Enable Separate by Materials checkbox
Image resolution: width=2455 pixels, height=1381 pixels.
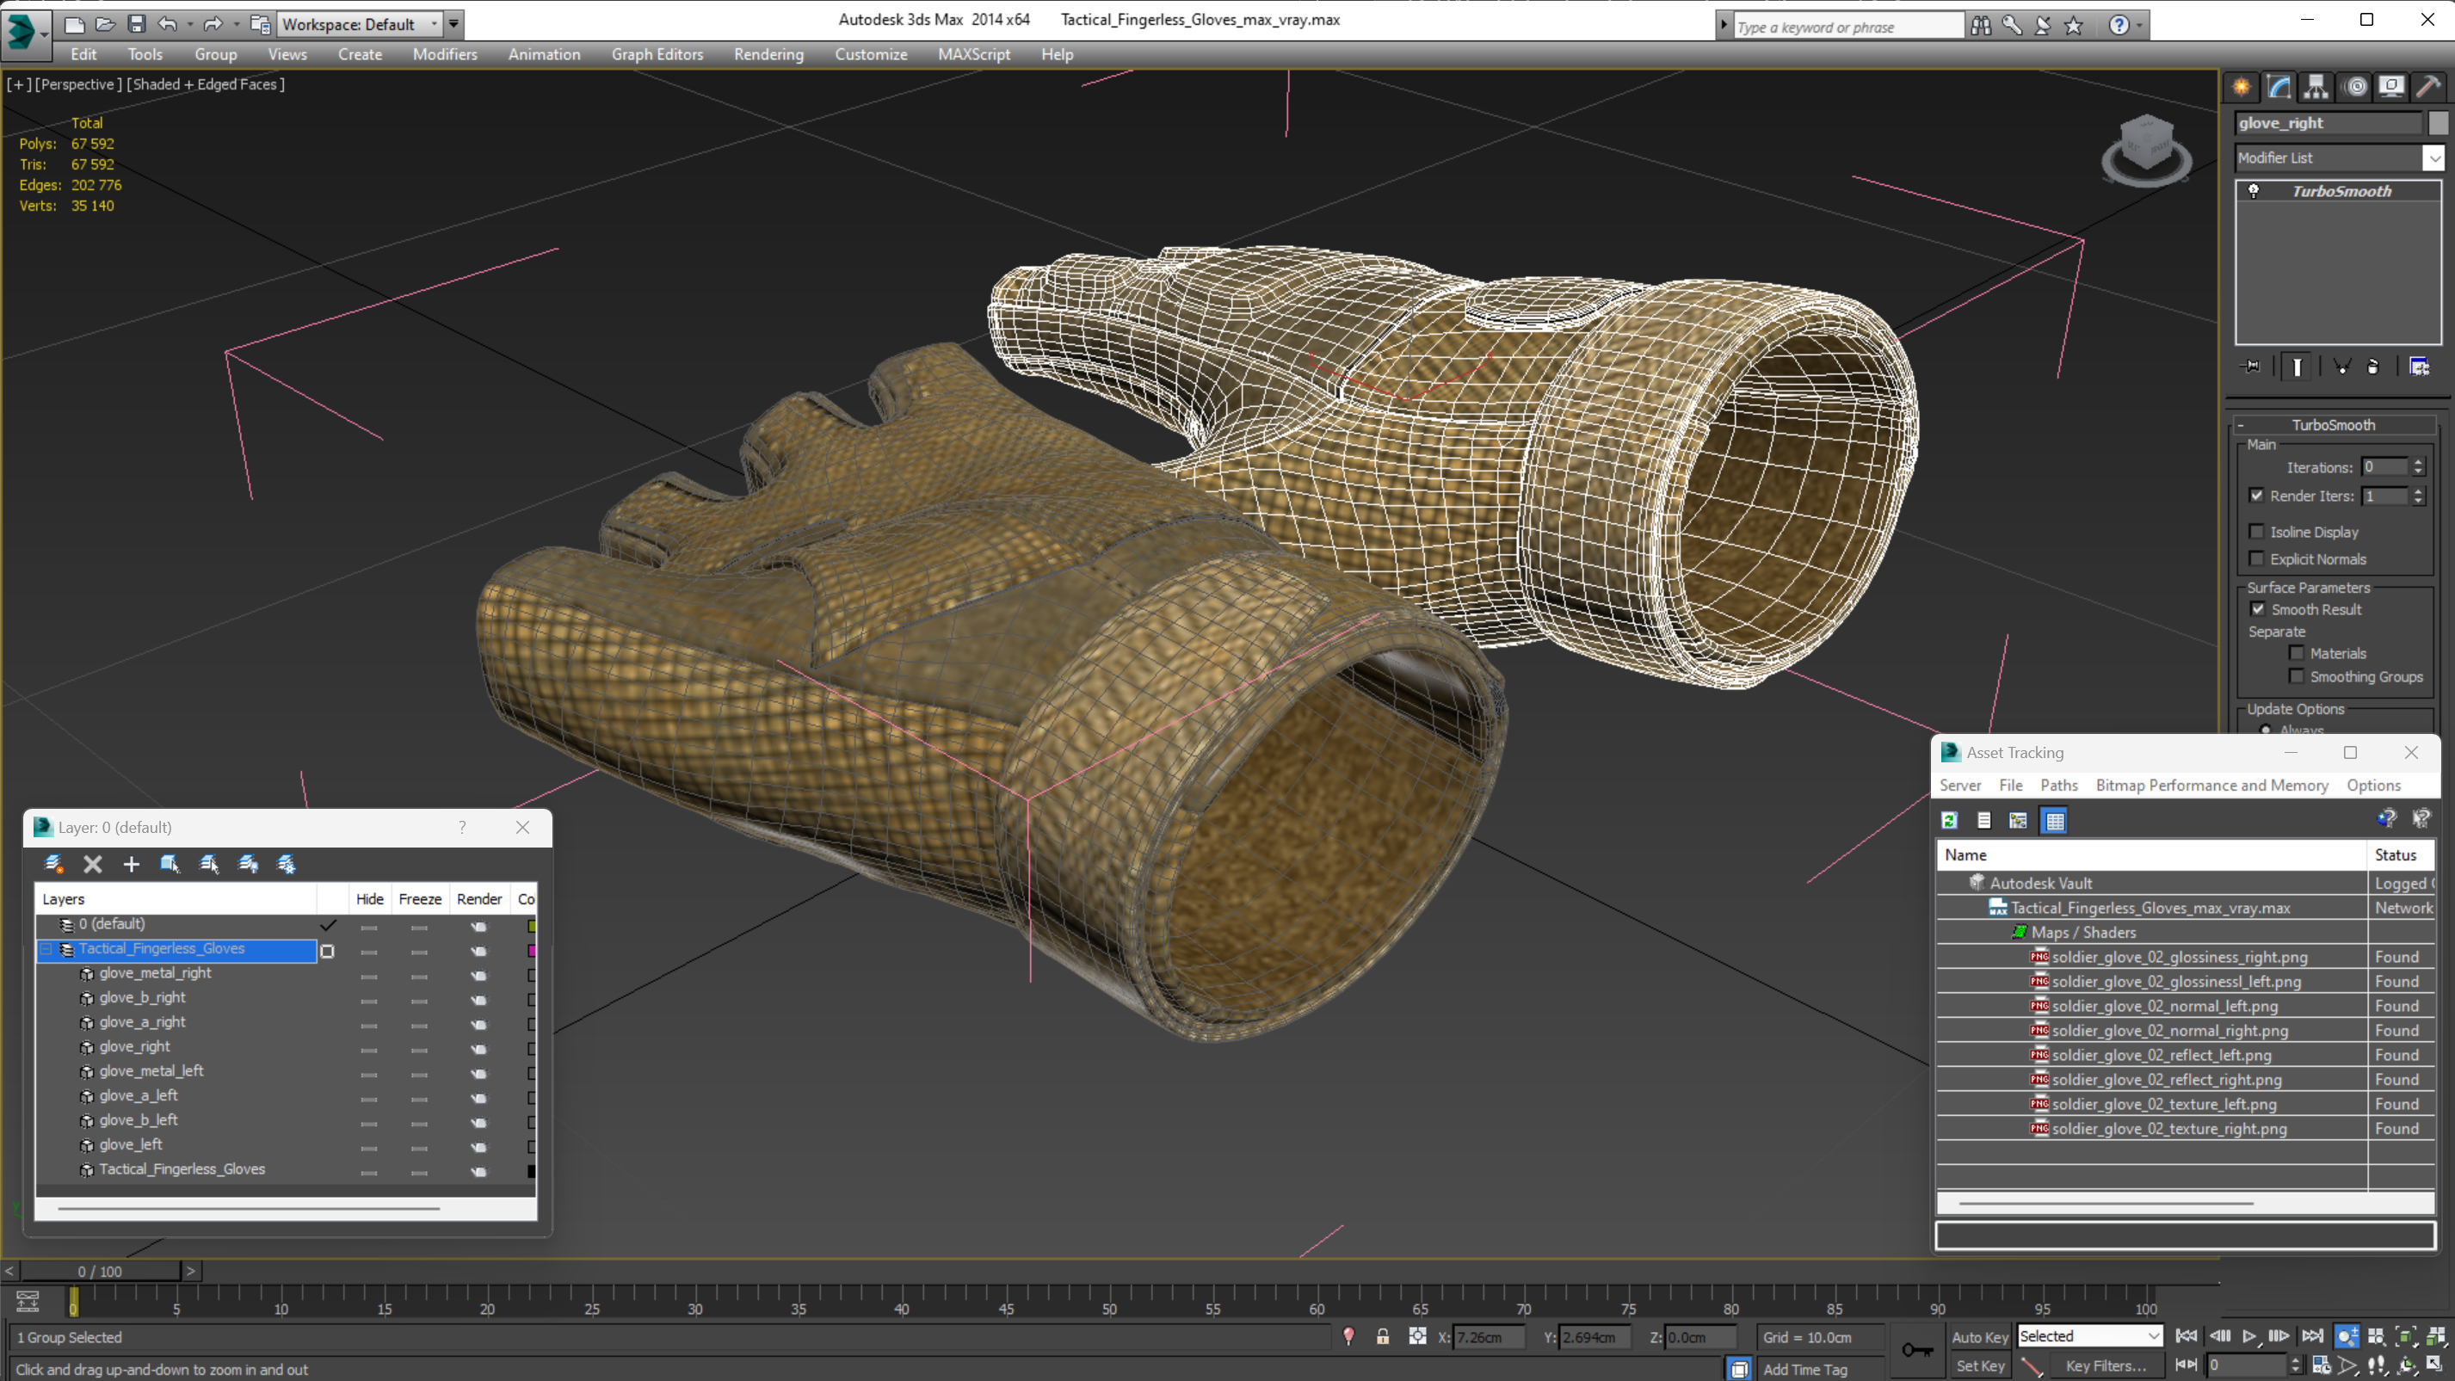point(2297,653)
